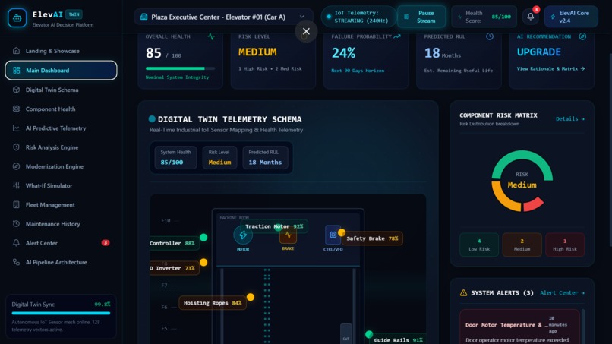Click Predicted RUL clock icon

coord(490,36)
